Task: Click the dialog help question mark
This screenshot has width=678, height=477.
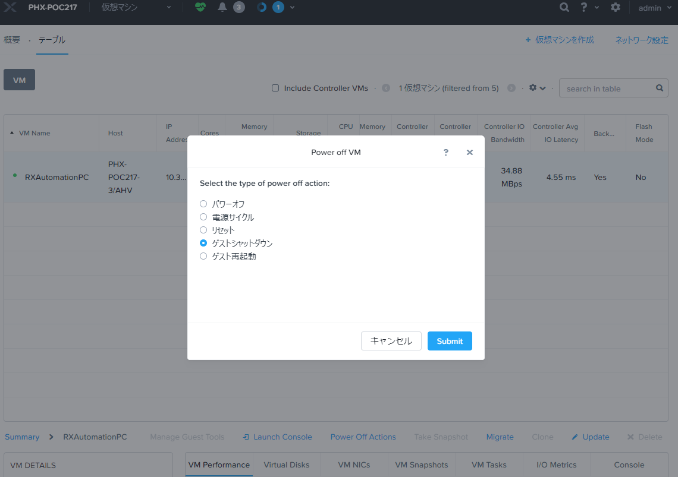Action: coord(446,153)
